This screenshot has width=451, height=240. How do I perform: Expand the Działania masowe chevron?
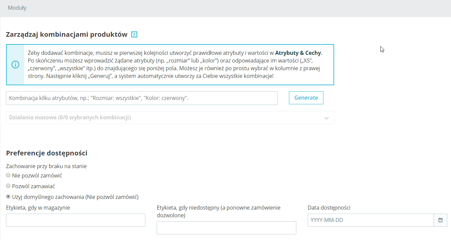click(x=327, y=118)
